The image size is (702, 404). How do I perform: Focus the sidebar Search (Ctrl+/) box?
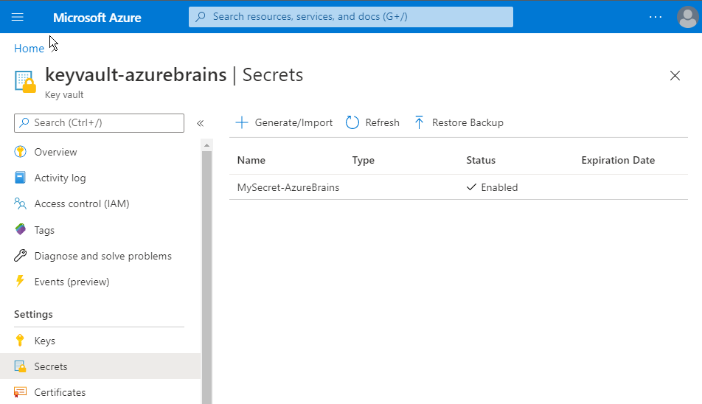point(99,123)
